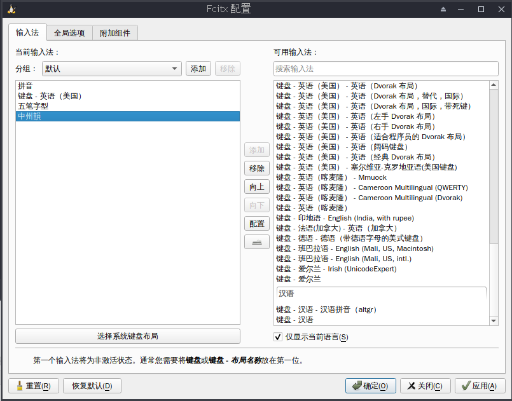Maximize the Fcitx 配置 window

coord(481,9)
